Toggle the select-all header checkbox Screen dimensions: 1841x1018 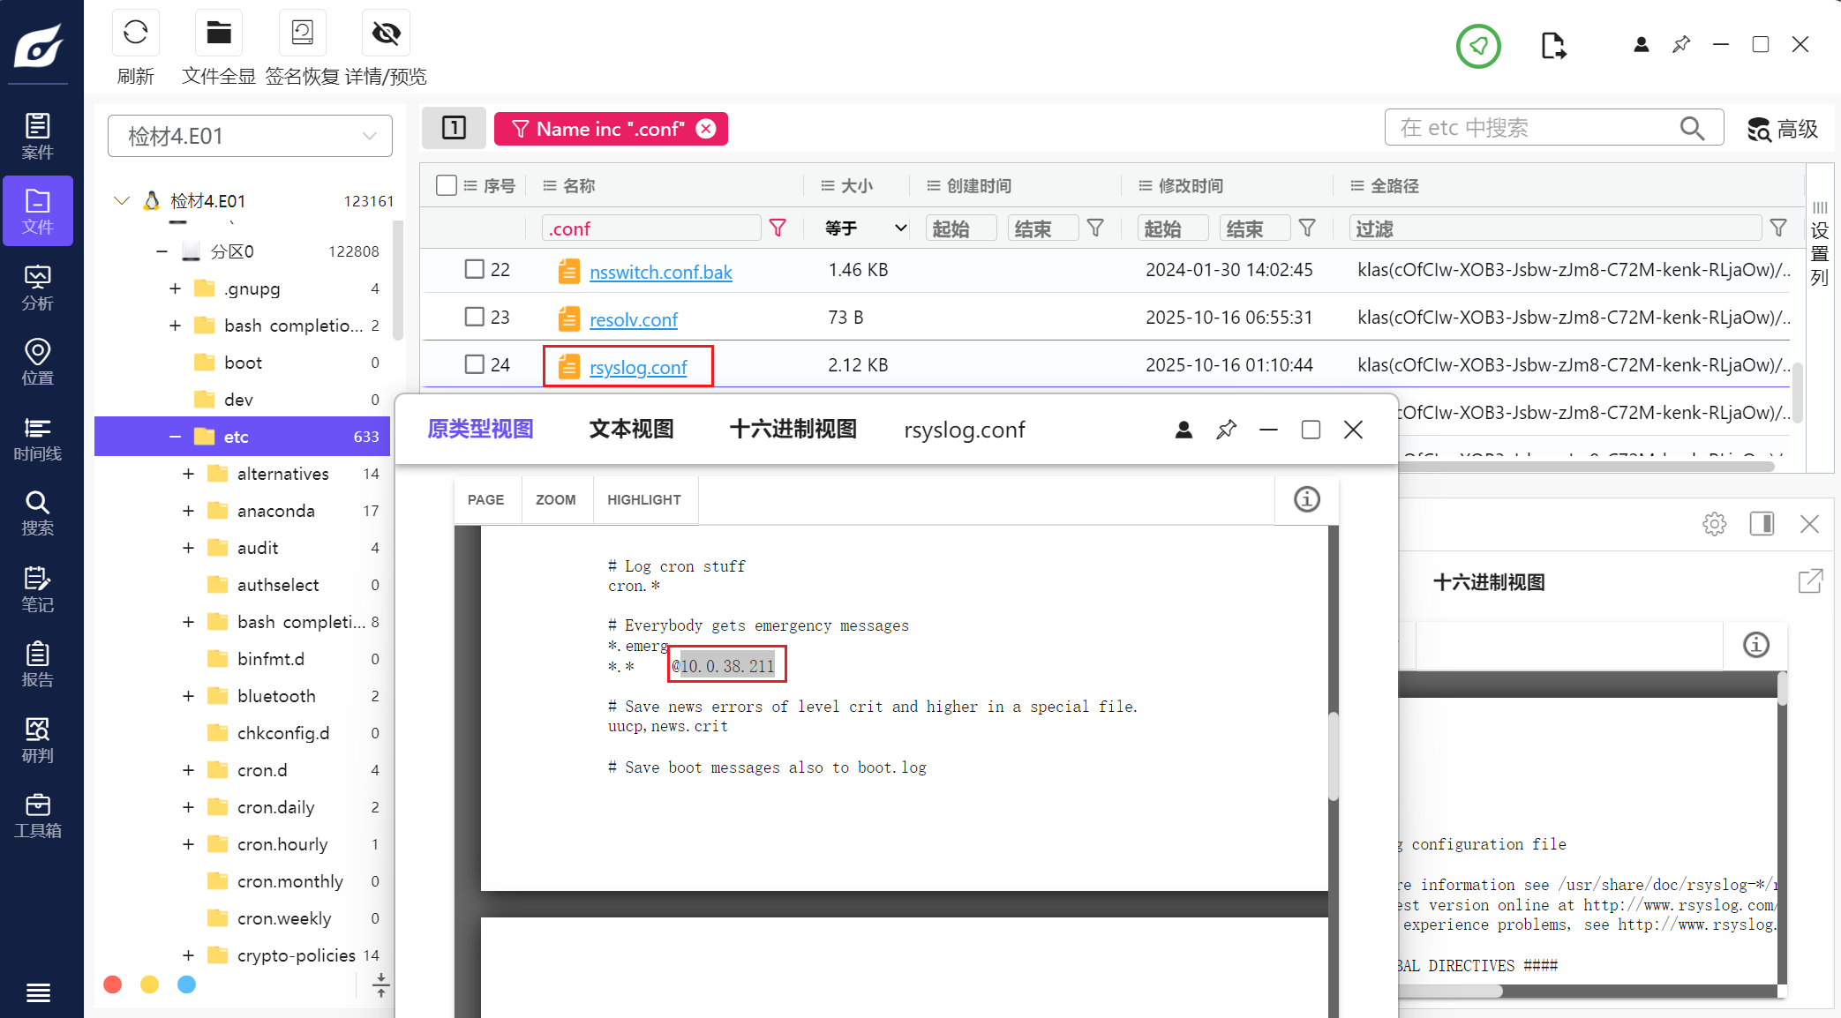pyautogui.click(x=447, y=185)
